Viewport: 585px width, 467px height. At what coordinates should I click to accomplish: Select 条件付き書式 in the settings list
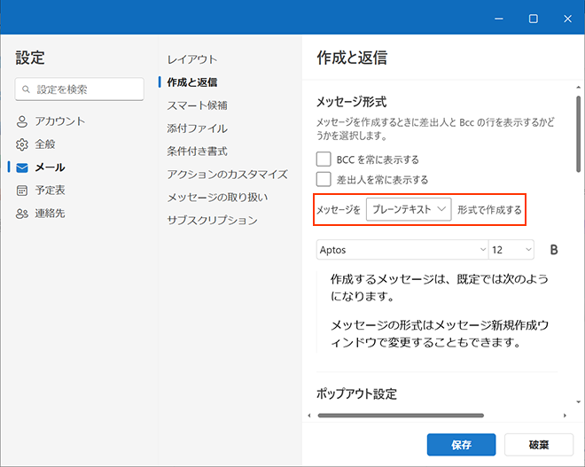tap(197, 151)
